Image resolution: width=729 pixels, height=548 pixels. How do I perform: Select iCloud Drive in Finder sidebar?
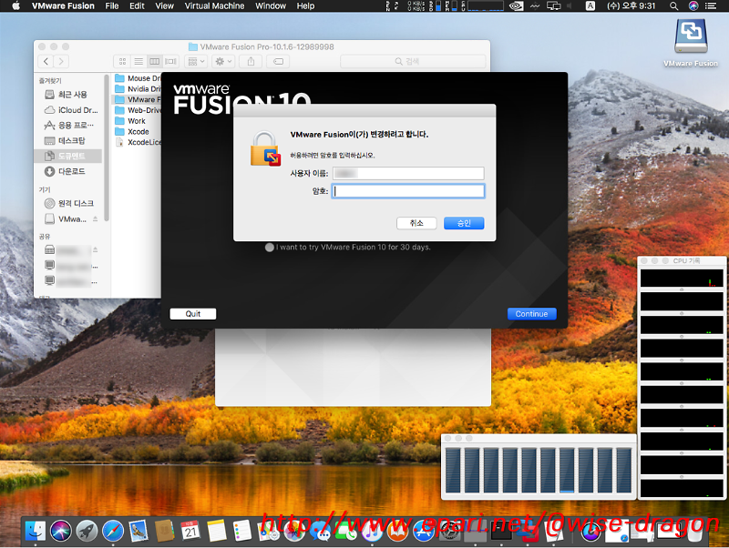pyautogui.click(x=67, y=110)
